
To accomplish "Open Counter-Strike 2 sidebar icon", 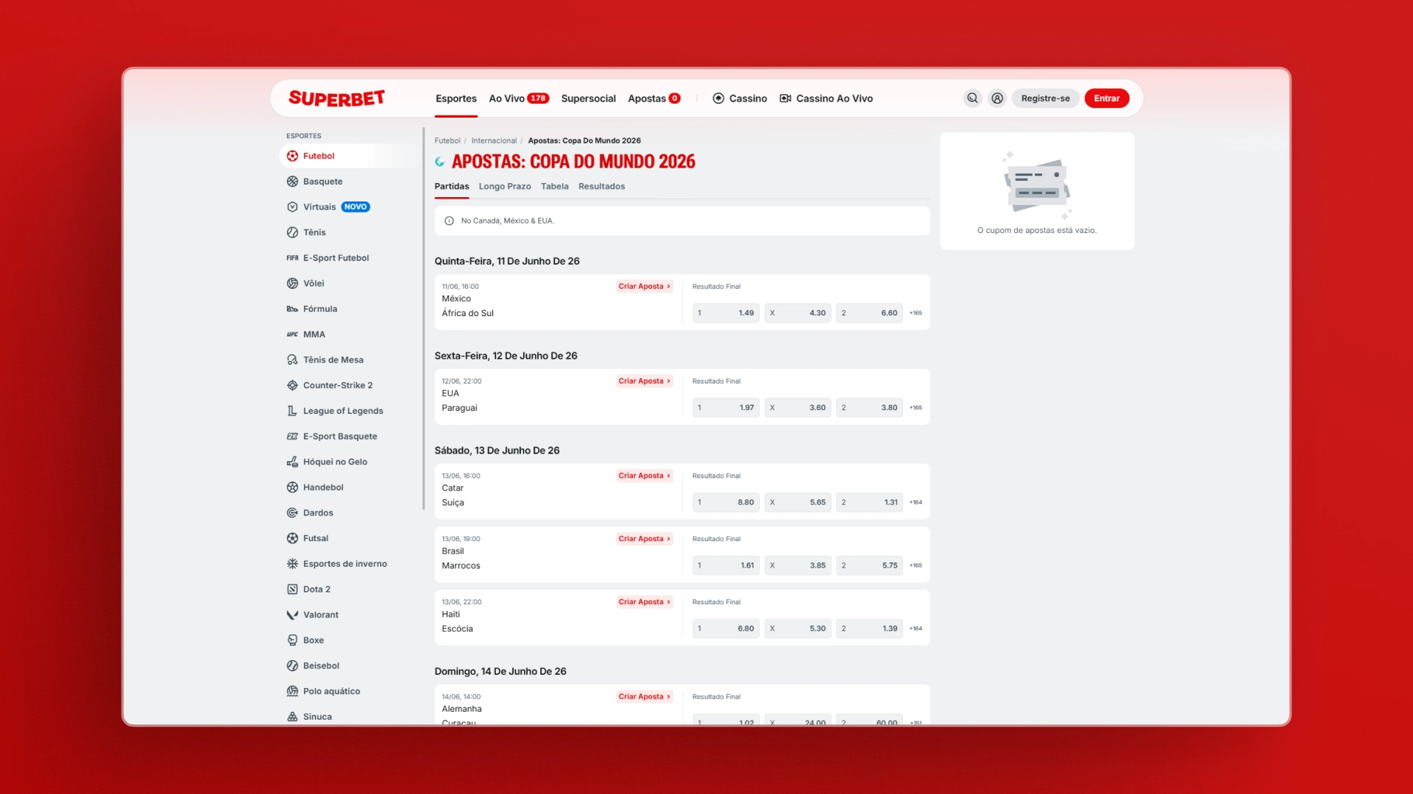I will (x=292, y=385).
